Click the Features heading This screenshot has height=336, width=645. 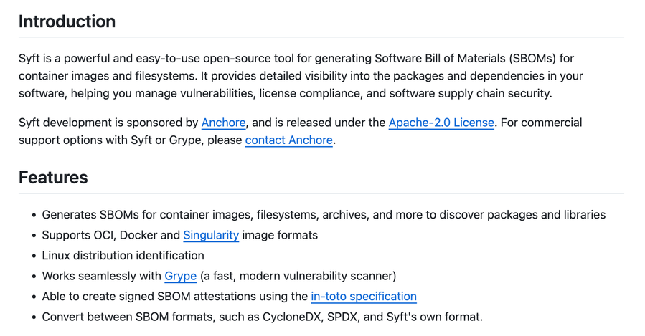click(53, 178)
